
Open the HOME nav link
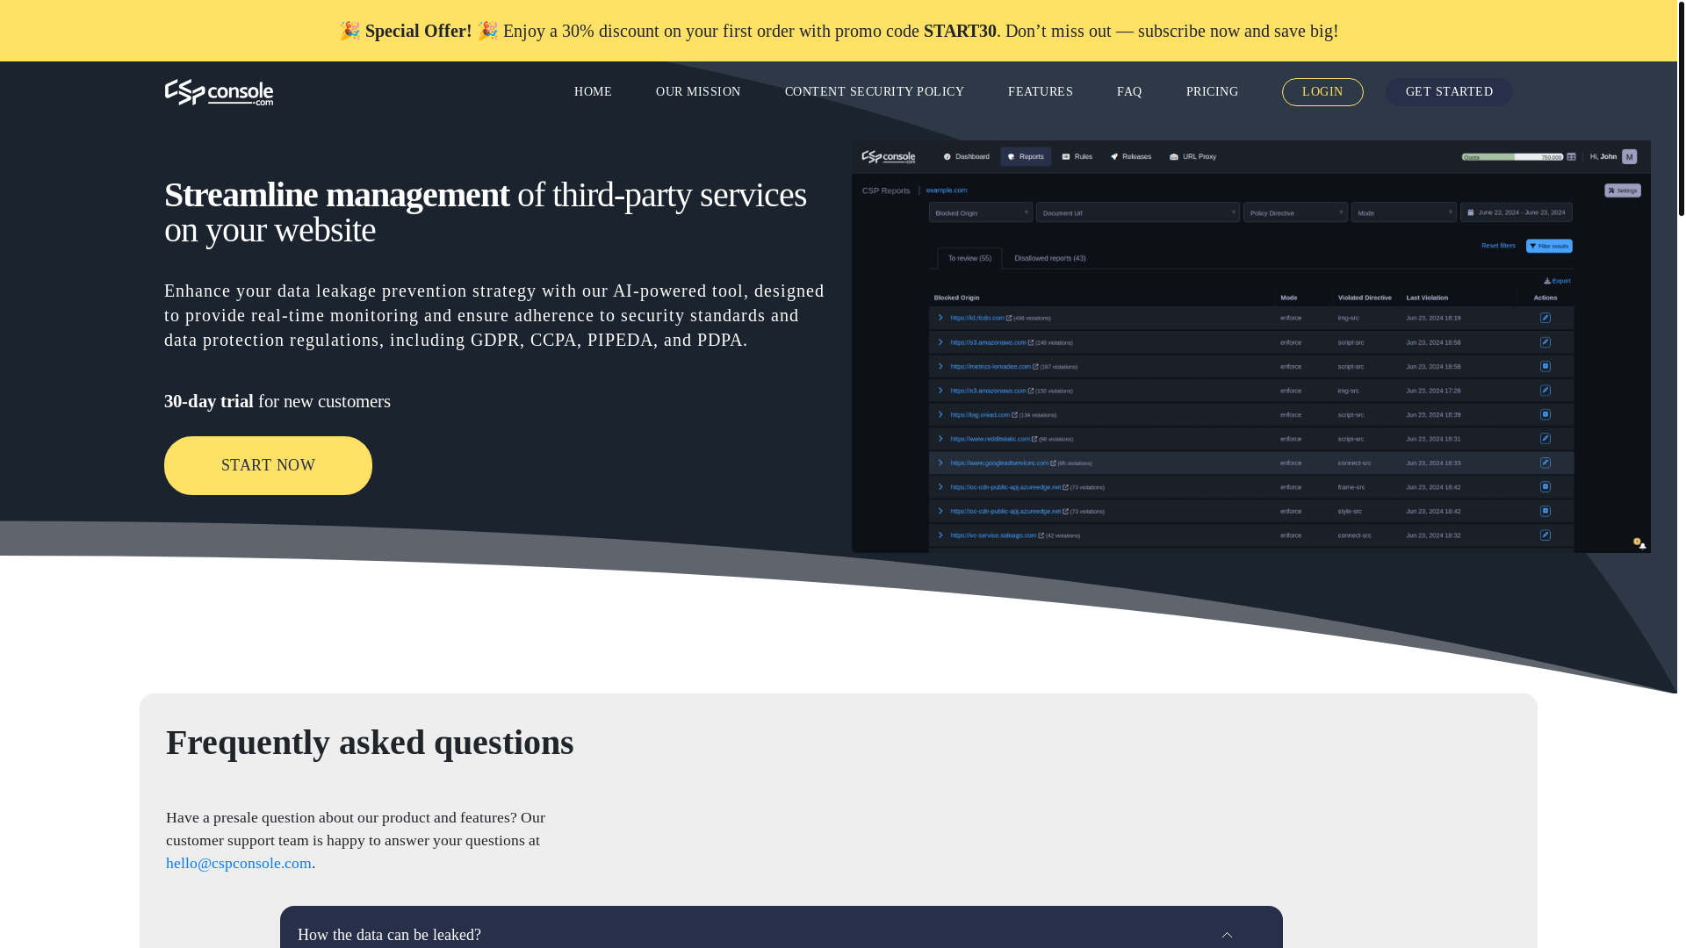tap(593, 92)
